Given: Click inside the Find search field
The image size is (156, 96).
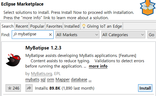Looking at the screenshot, I should [x=33, y=35].
